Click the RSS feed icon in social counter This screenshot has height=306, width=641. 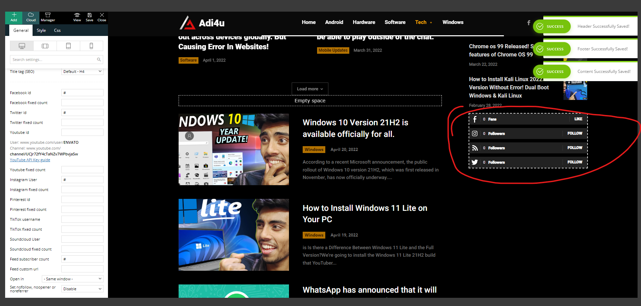[475, 148]
